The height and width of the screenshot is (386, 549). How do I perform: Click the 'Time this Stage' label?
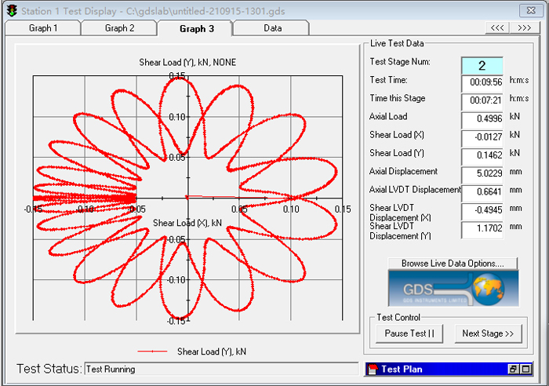398,98
